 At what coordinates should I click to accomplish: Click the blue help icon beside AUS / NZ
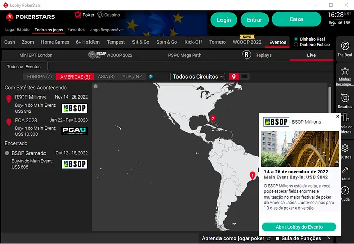click(151, 77)
